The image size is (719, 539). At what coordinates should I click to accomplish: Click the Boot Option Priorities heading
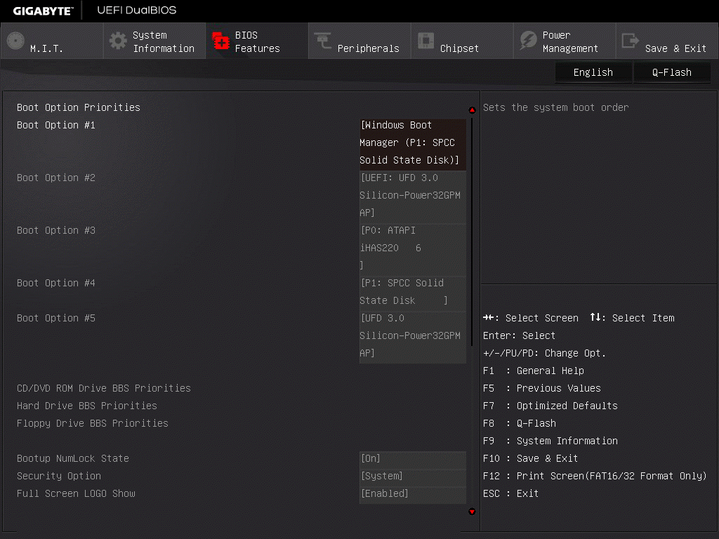79,107
